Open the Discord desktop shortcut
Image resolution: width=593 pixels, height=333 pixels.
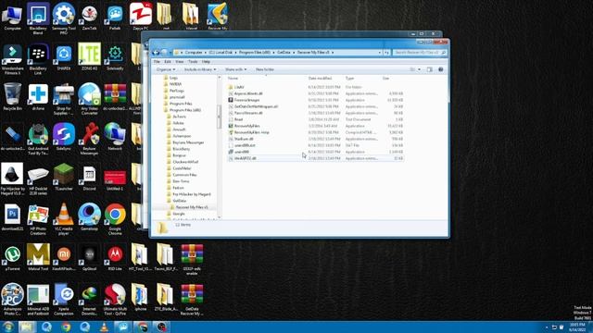pos(89,177)
